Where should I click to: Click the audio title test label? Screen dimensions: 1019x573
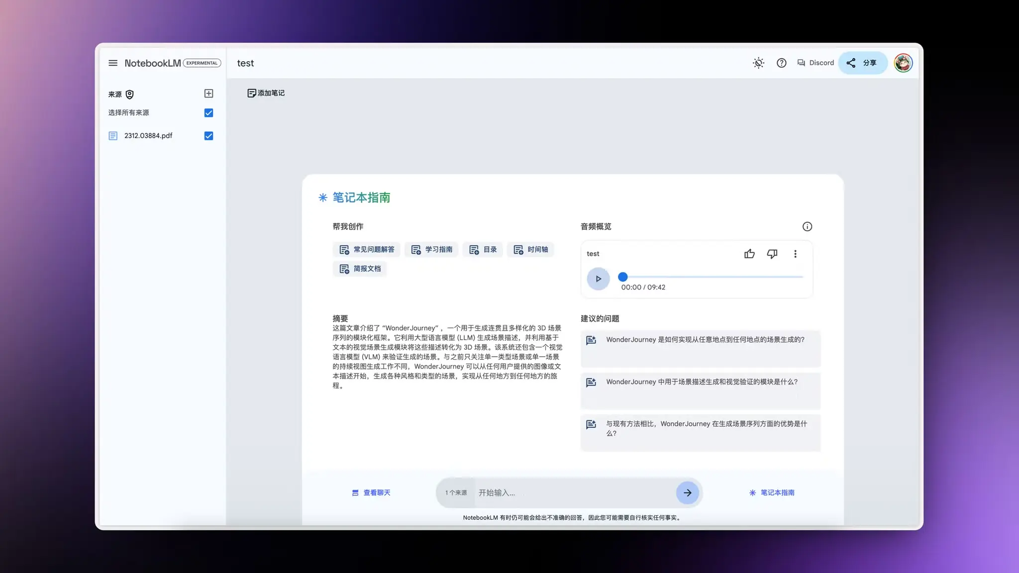pos(593,254)
